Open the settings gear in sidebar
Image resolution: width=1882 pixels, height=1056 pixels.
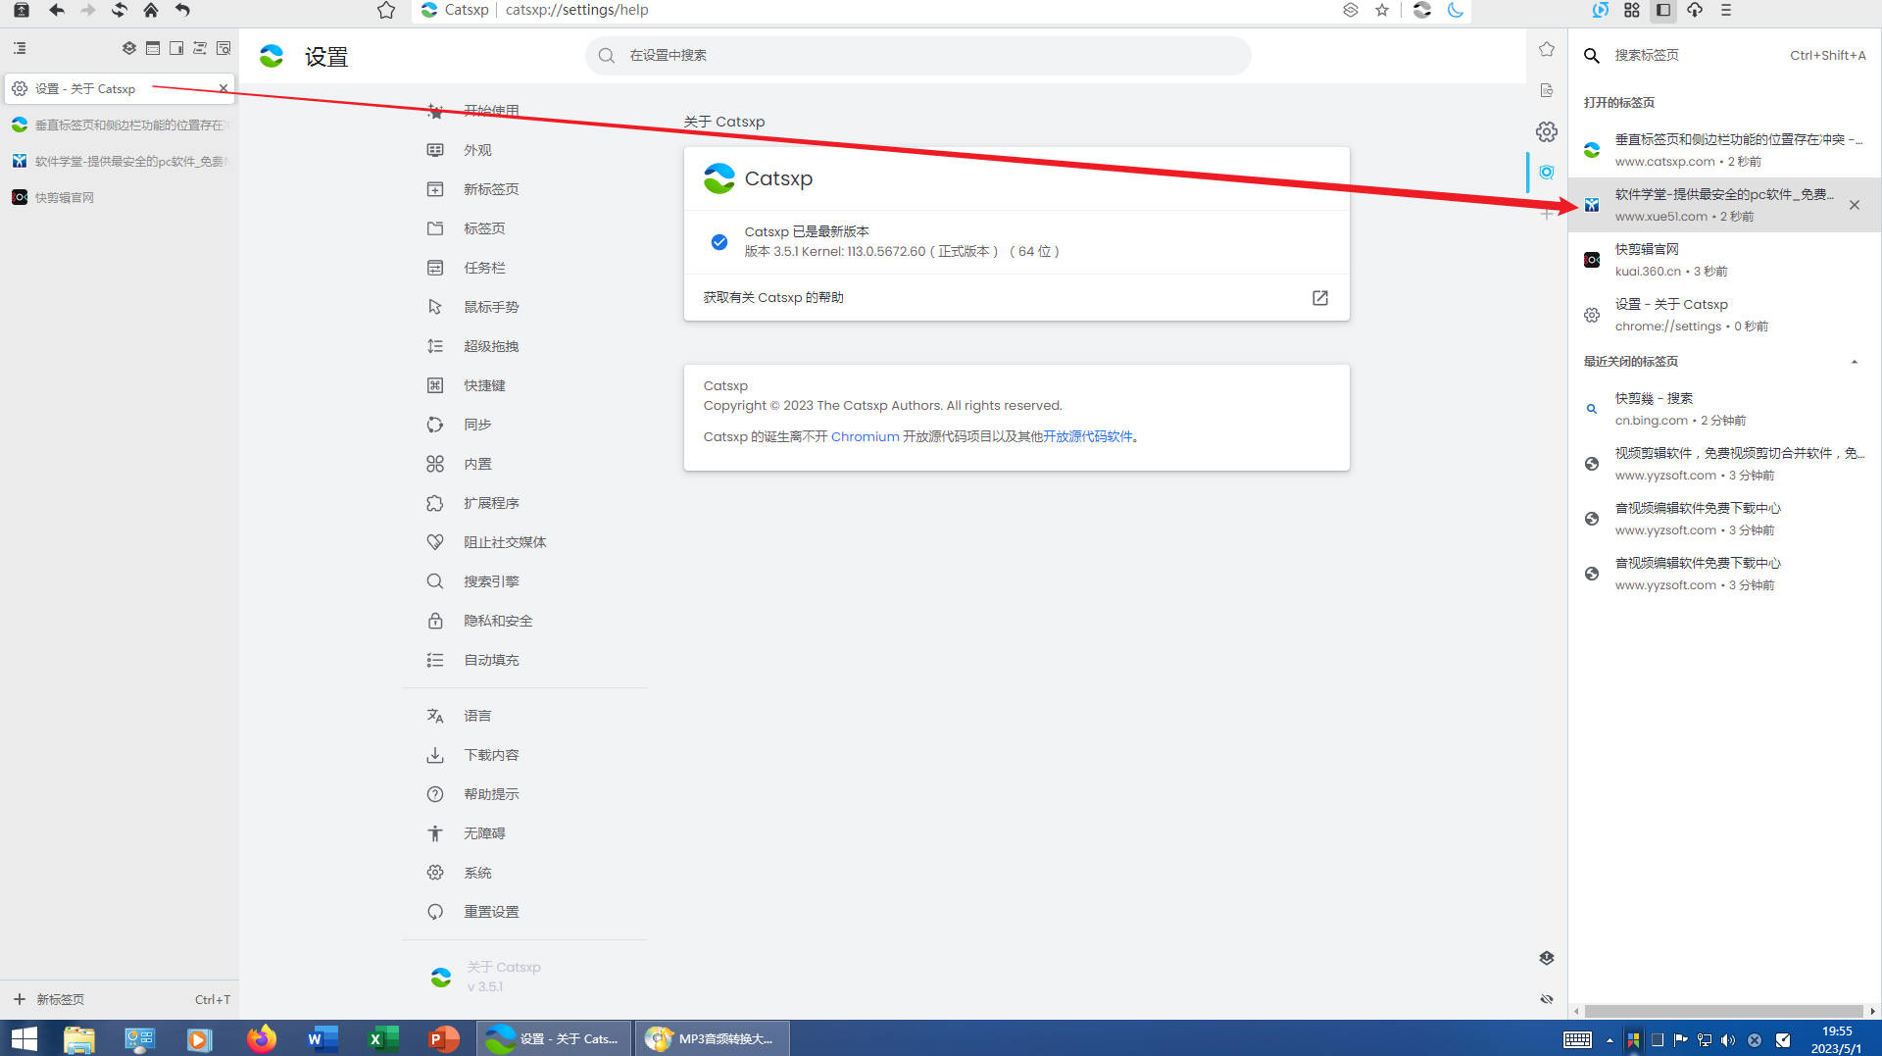1547,131
